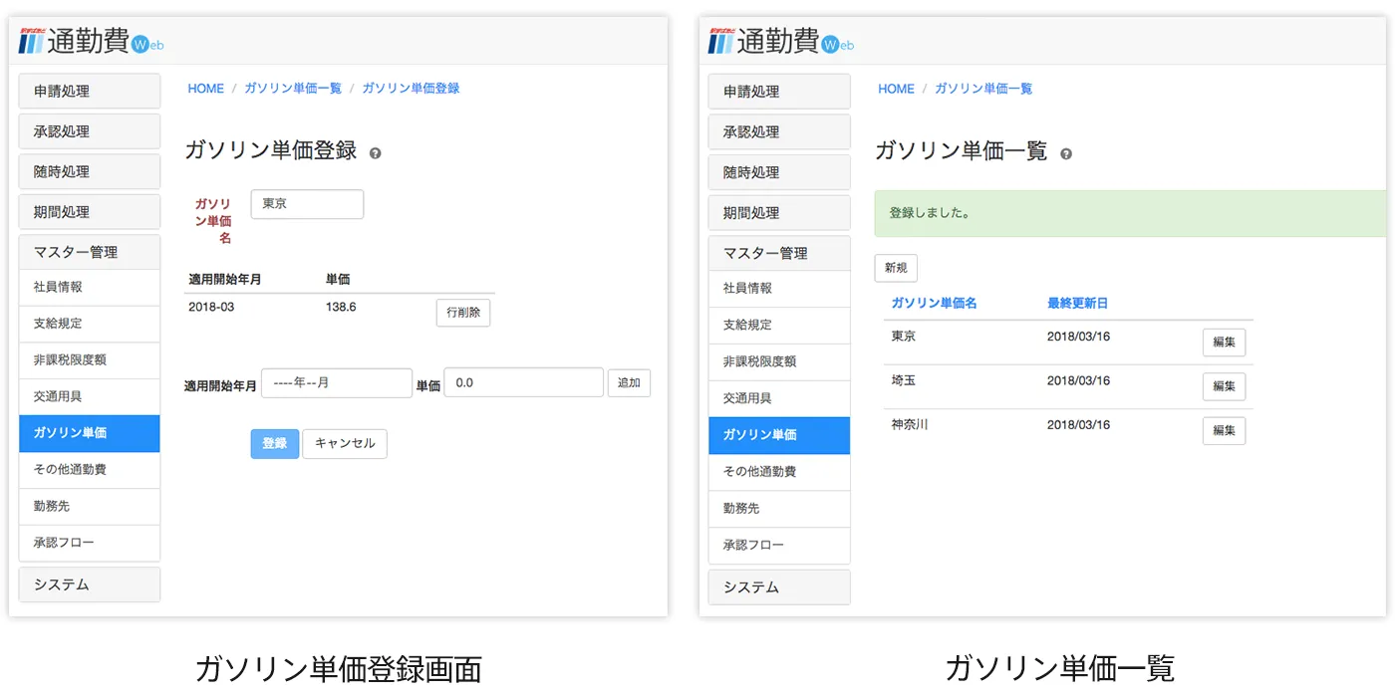This screenshot has height=697, width=1395.
Task: Click the 通勤費 Web logo in left screen
Action: pos(91,41)
